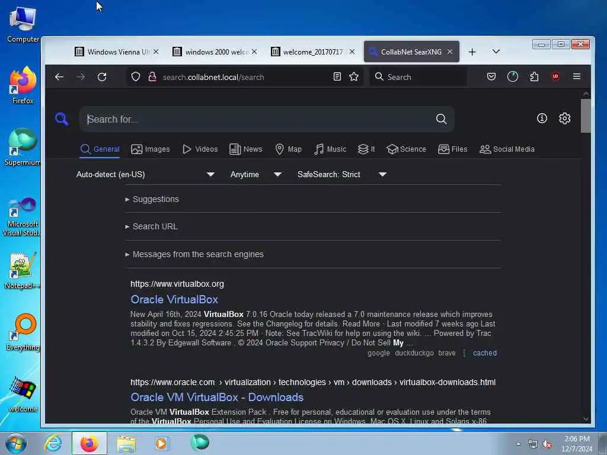Close the Windows Vienna tab
This screenshot has height=455, width=607.
pos(156,52)
